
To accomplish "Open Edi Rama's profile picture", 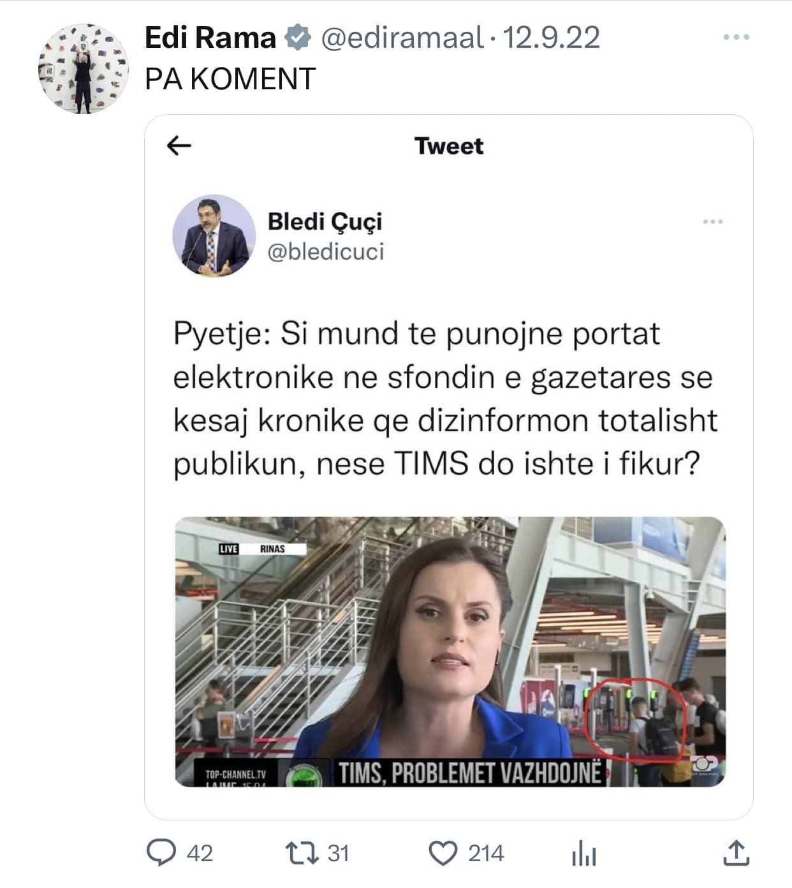I will [83, 69].
